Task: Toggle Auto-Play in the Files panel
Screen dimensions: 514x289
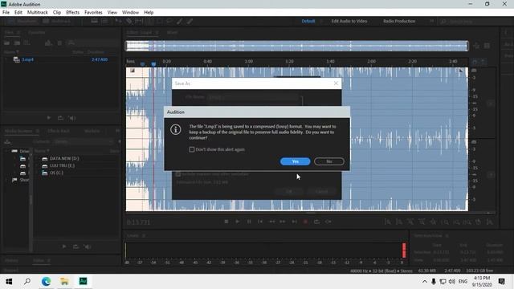Action: coord(72,118)
